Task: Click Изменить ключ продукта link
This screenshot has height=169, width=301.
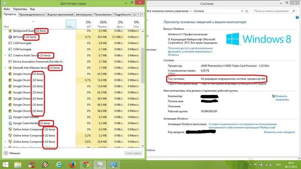Action: click(x=279, y=132)
